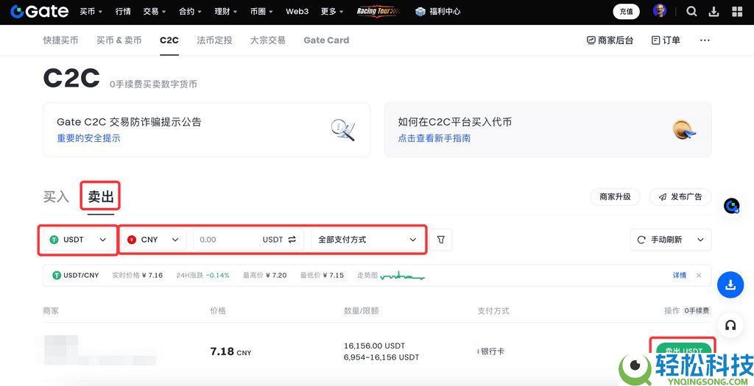754x386 pixels.
Task: Click 行情 in the top navigation
Action: tap(123, 12)
